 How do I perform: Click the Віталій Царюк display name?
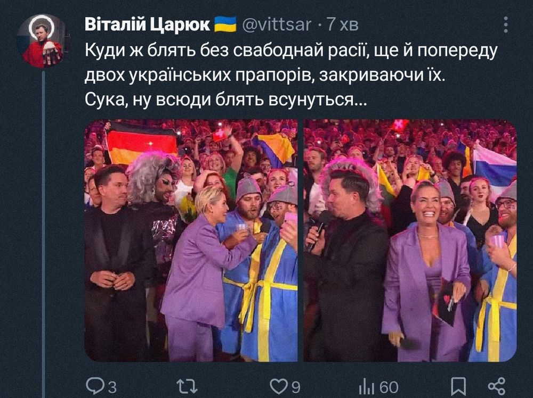tap(148, 25)
